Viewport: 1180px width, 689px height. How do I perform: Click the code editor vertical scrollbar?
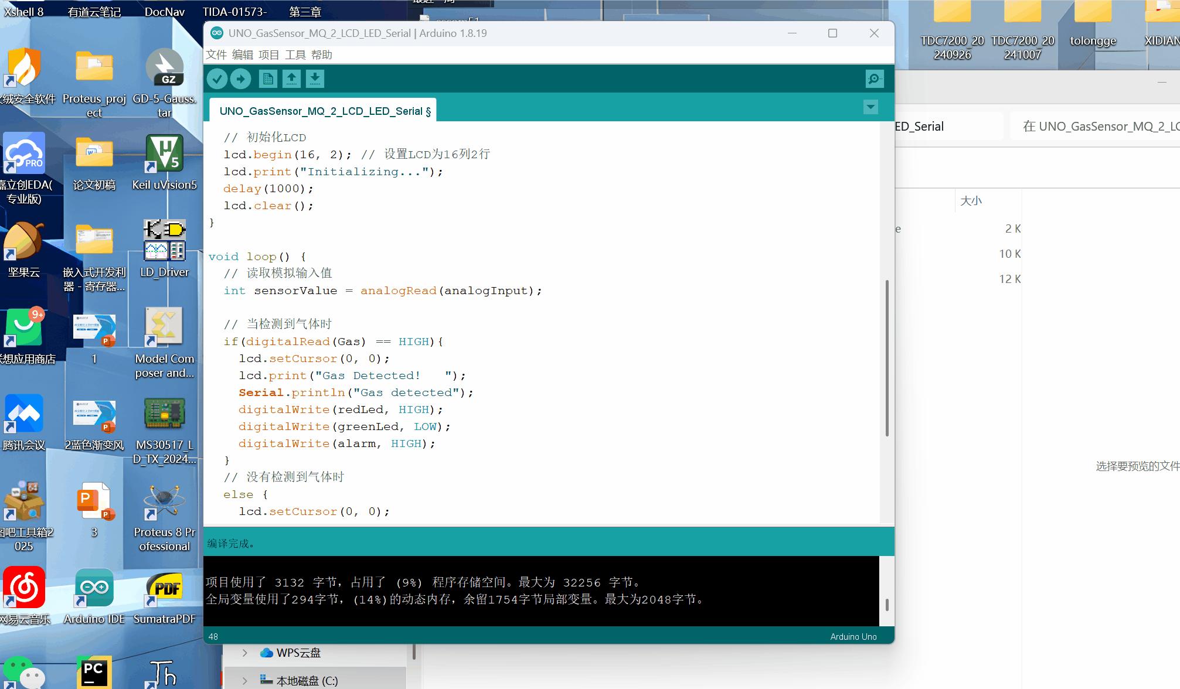887,357
